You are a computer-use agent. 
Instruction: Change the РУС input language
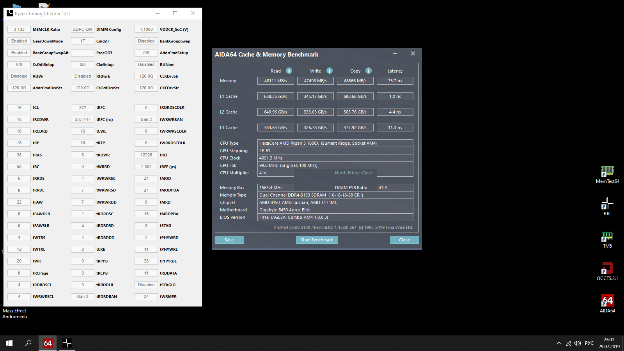(x=589, y=343)
